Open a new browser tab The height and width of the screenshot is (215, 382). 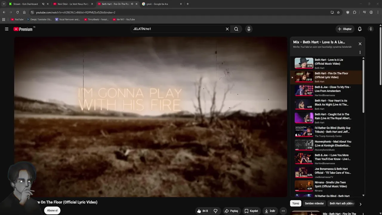tap(187, 4)
